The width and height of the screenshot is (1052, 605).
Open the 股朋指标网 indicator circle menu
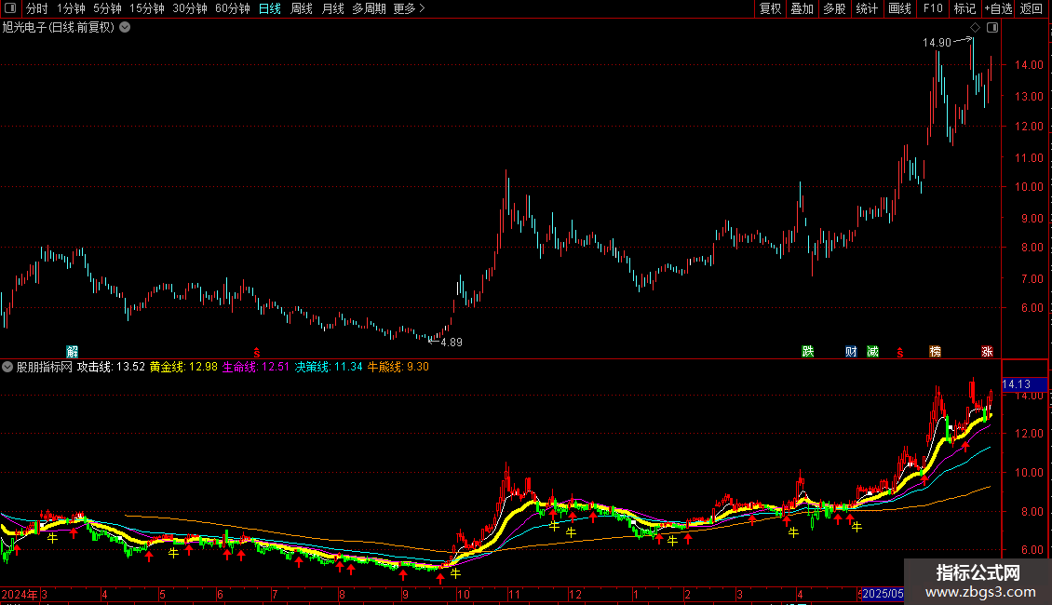7,367
